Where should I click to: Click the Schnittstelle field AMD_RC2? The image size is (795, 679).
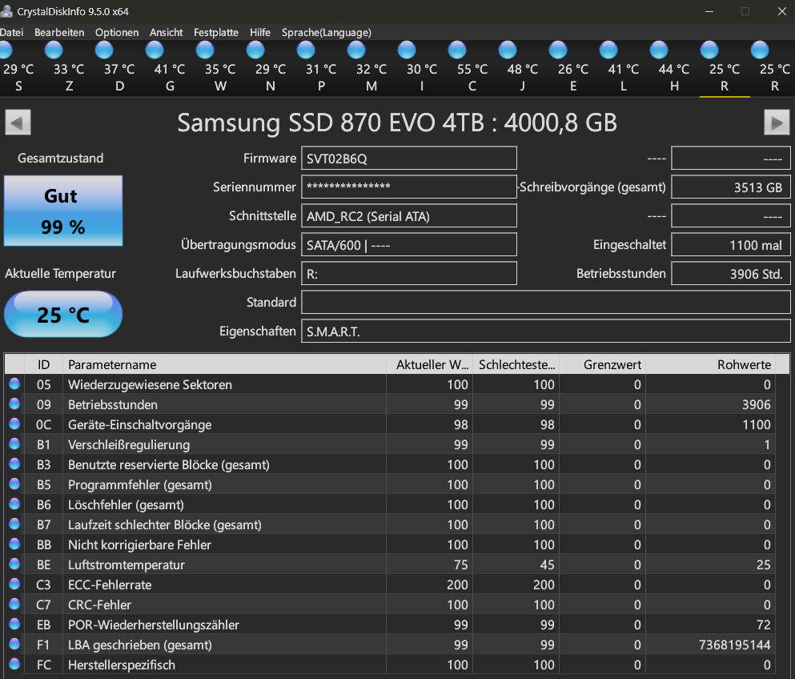pyautogui.click(x=409, y=216)
